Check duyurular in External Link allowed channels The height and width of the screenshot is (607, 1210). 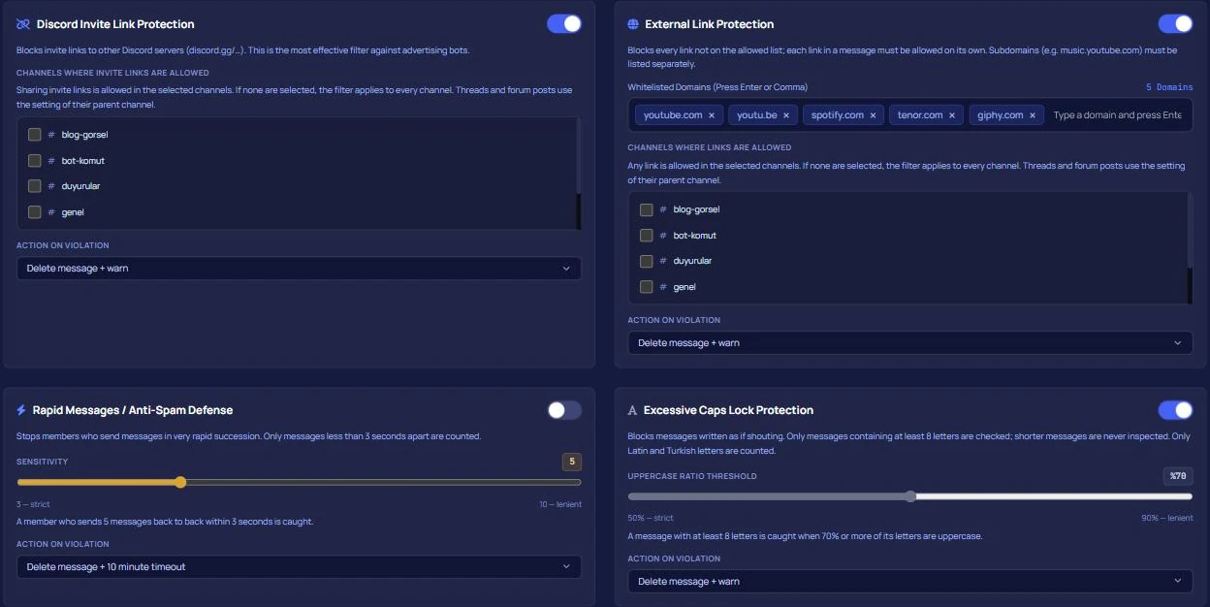[x=647, y=261]
